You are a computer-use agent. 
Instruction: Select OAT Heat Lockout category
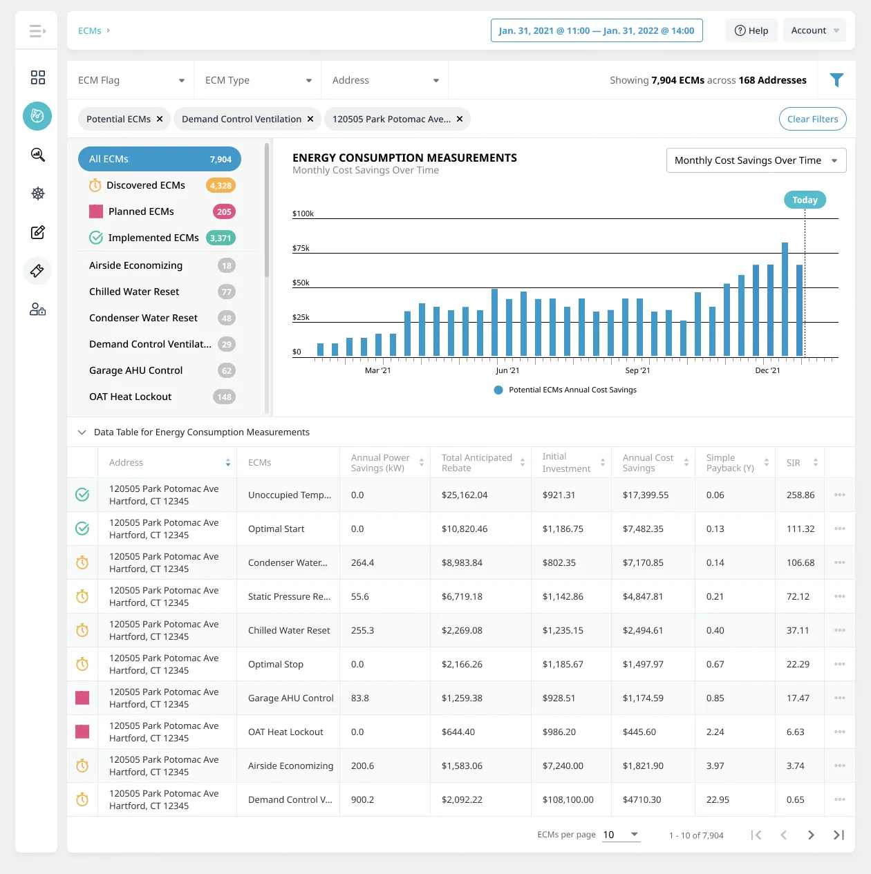tap(162, 397)
